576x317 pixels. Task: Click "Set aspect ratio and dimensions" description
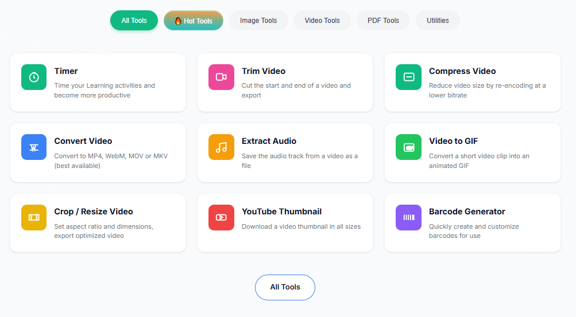click(x=103, y=231)
